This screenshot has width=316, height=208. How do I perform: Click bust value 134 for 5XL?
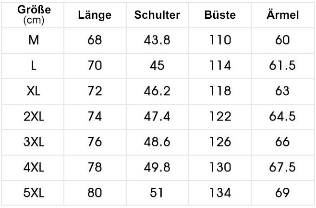pyautogui.click(x=220, y=193)
